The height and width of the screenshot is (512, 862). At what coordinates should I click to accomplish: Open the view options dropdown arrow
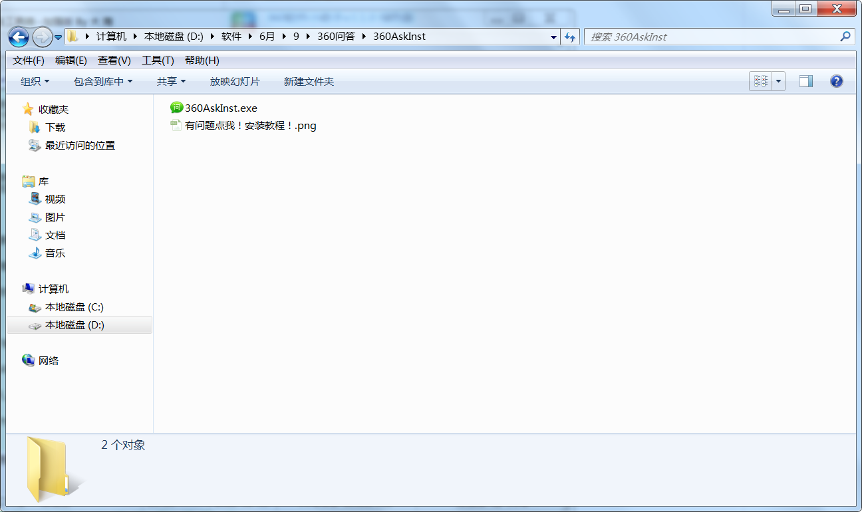click(x=778, y=81)
